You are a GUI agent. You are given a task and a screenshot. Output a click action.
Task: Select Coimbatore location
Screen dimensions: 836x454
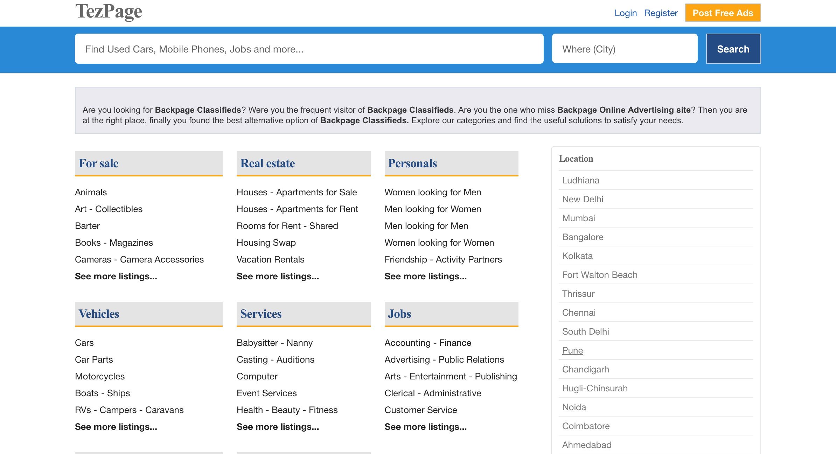pyautogui.click(x=586, y=426)
